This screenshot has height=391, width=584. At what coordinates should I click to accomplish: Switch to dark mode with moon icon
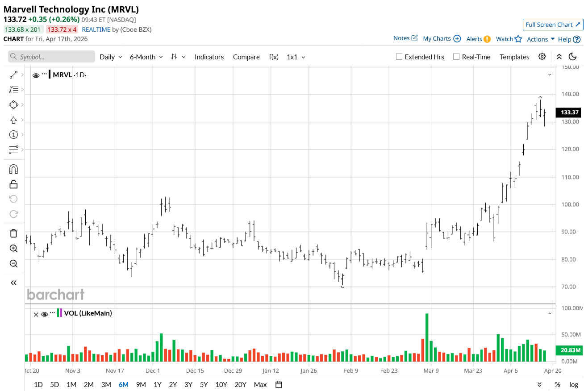573,57
